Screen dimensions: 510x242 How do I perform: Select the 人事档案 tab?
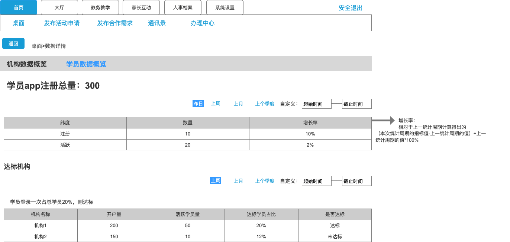point(183,7)
